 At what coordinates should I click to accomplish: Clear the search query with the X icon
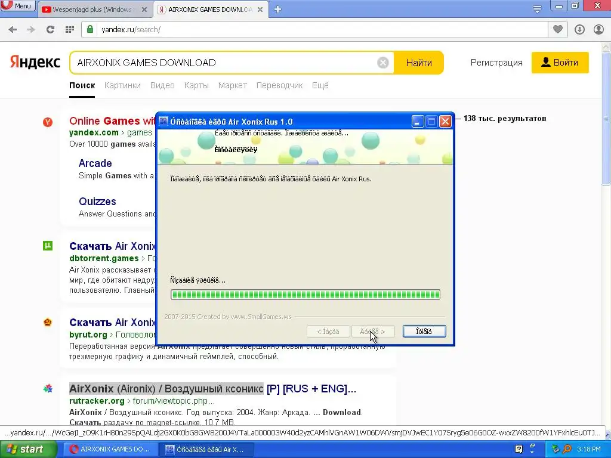[383, 63]
